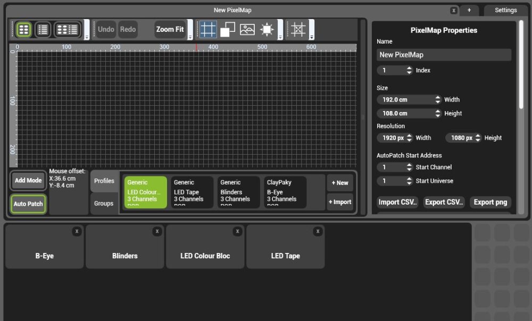
Task: Toggle the brightness sun icon
Action: (267, 29)
